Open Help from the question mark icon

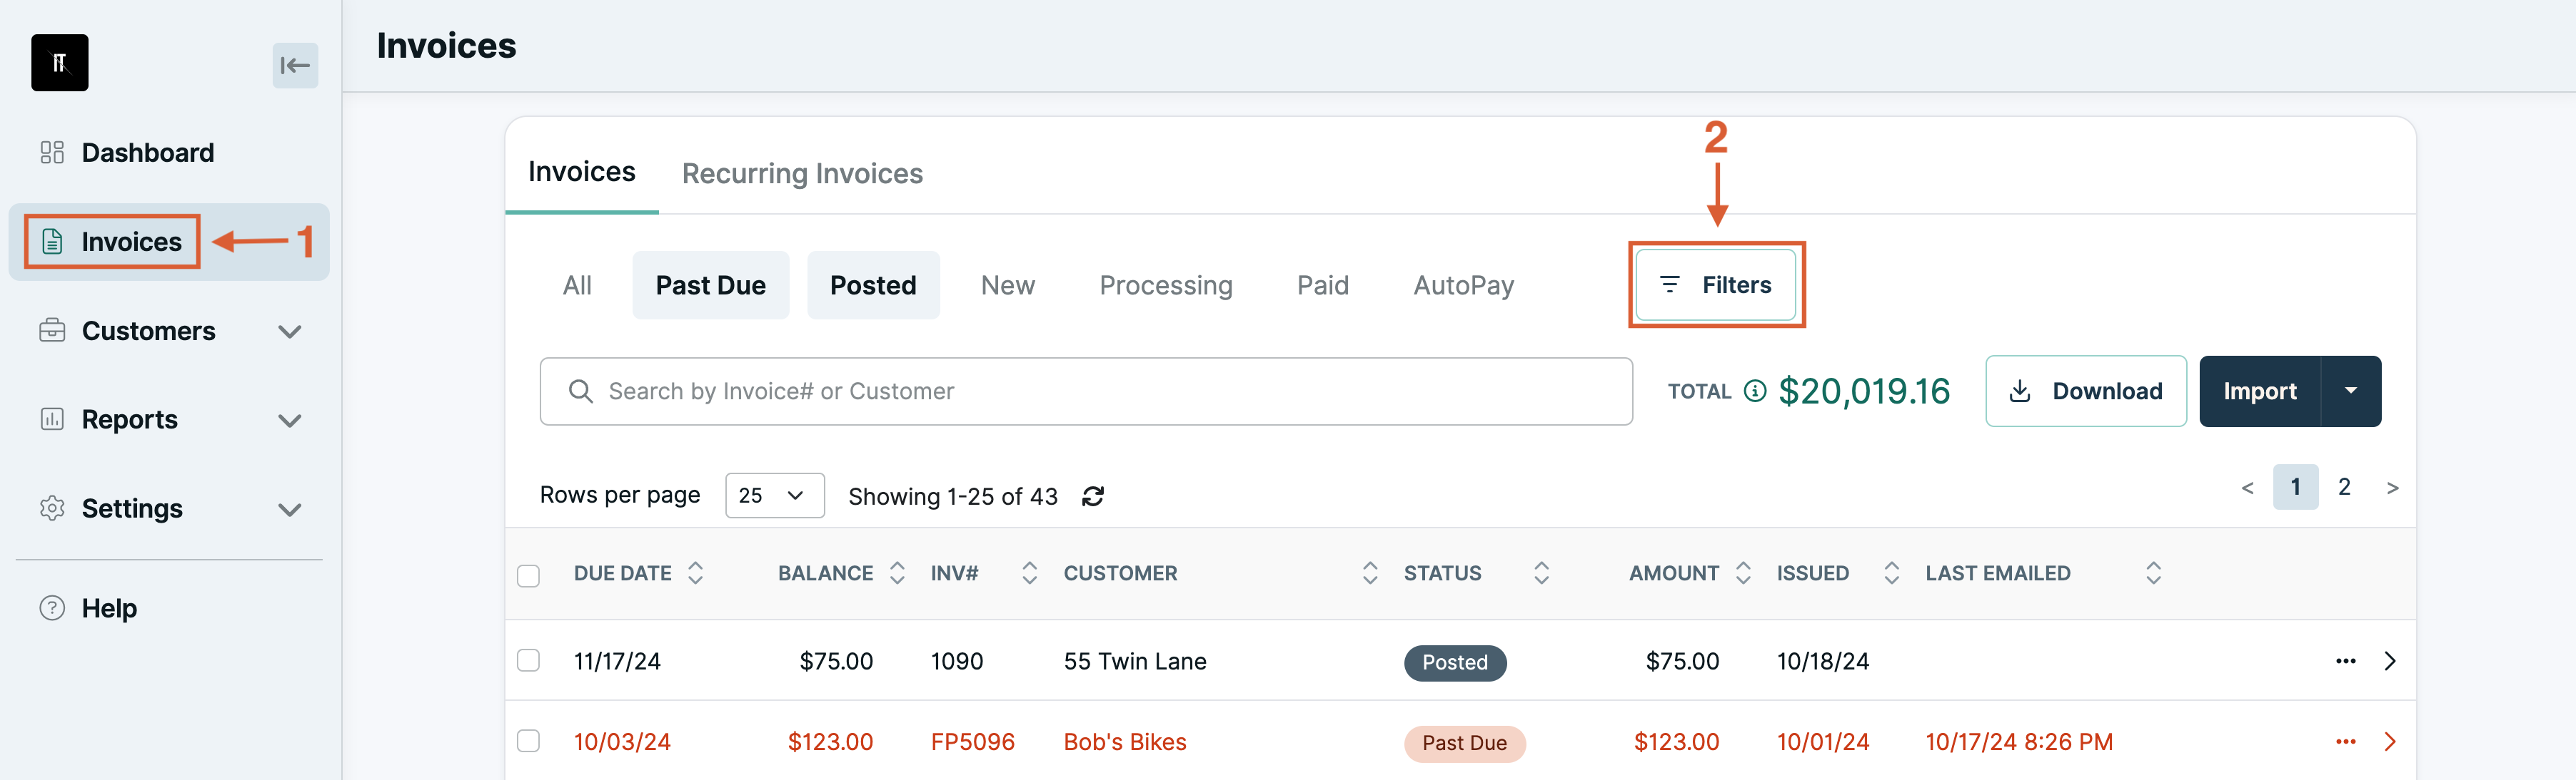pos(52,608)
